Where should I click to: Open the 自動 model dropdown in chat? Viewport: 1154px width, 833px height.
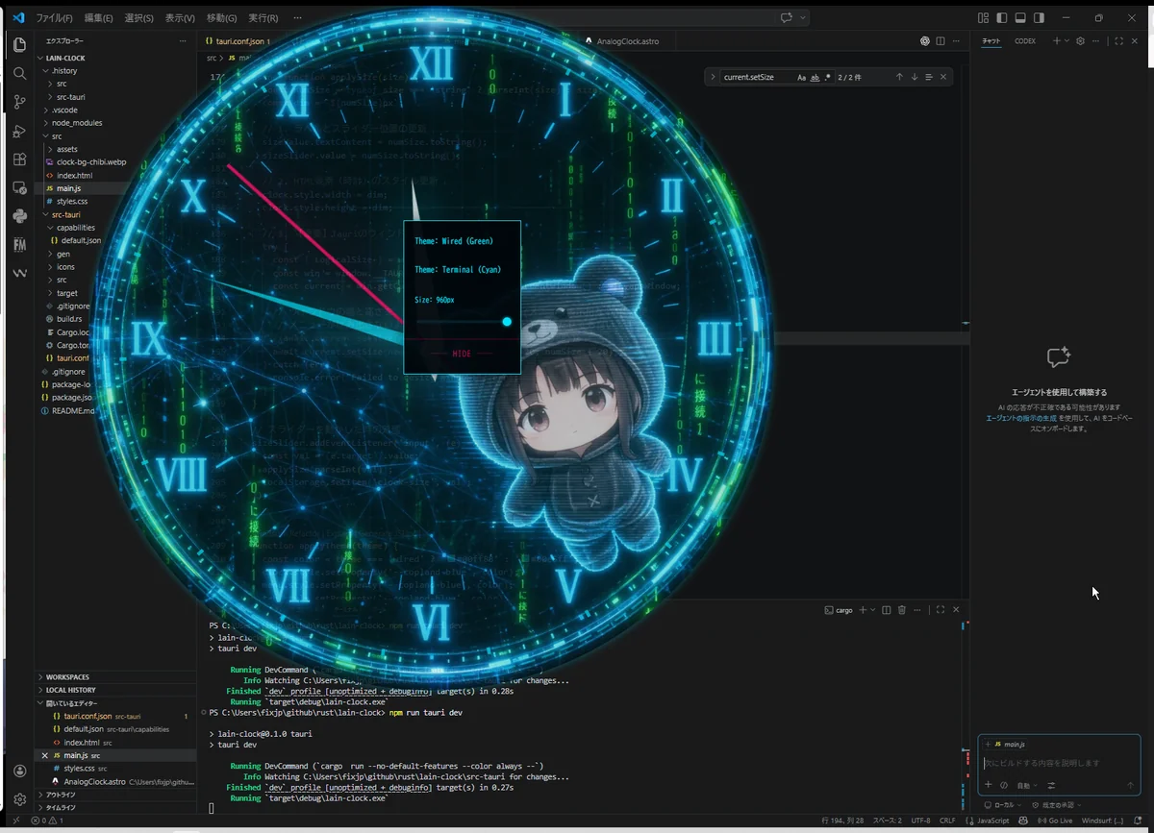pos(1026,785)
